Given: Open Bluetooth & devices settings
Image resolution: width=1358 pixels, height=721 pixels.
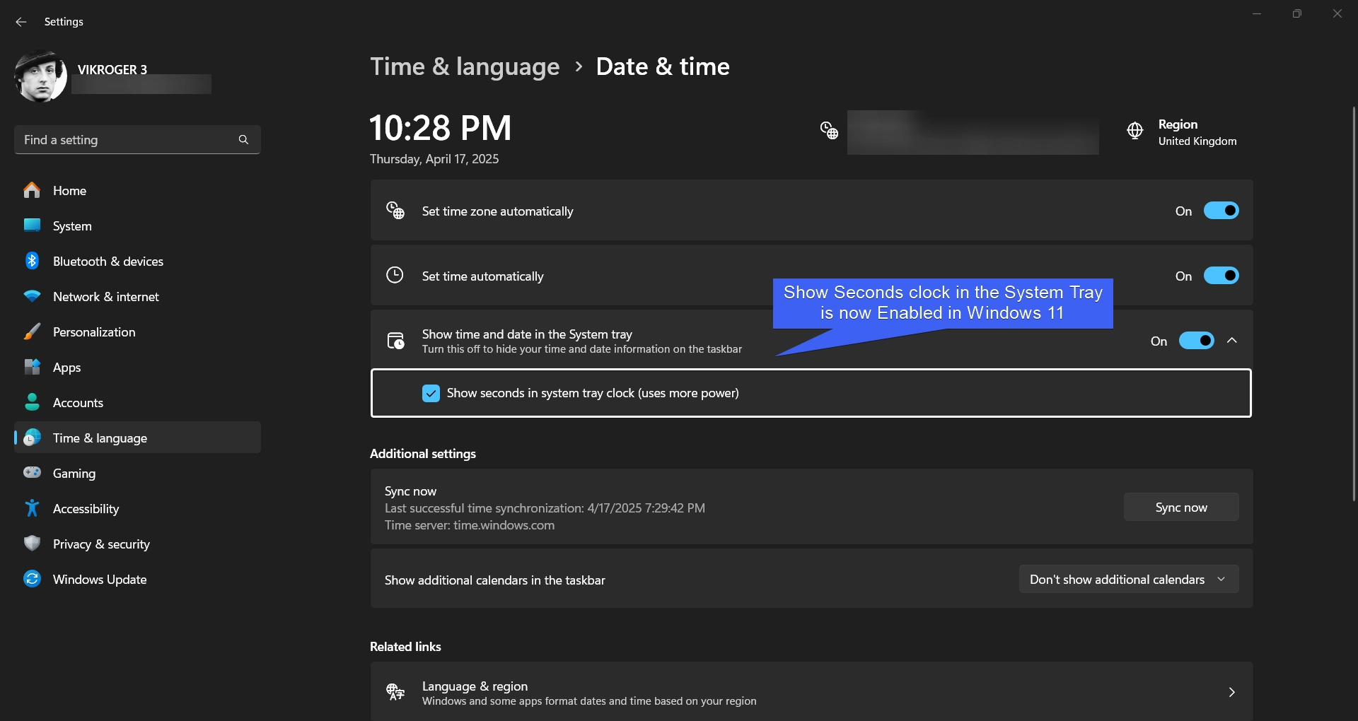Looking at the screenshot, I should pos(108,262).
